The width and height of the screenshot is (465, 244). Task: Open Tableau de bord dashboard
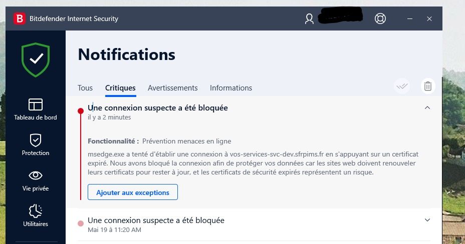[x=36, y=109]
